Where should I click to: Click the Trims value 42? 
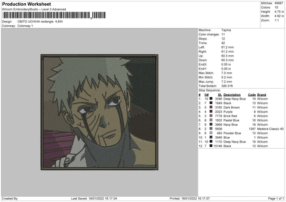223,43
